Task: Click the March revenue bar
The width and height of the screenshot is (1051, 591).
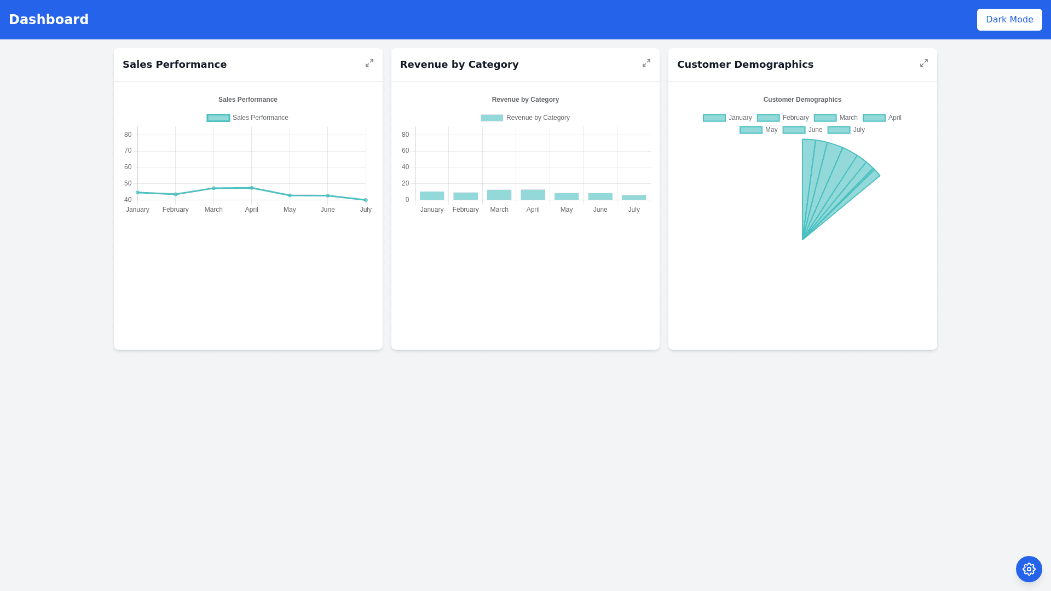Action: tap(499, 195)
